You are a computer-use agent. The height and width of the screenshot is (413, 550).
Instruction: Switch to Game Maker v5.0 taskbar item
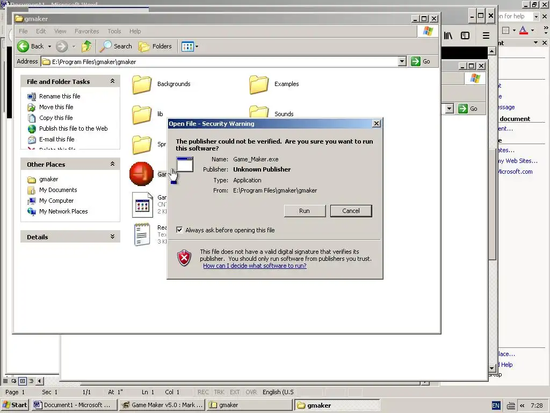162,405
